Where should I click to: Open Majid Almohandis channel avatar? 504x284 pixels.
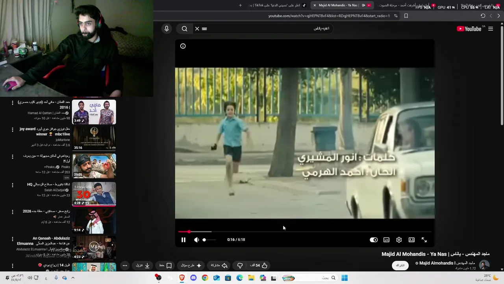click(484, 265)
